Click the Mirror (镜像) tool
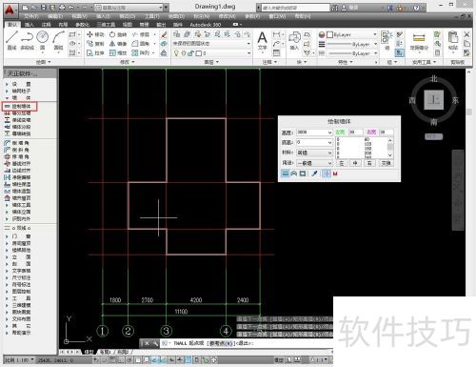 (x=118, y=44)
